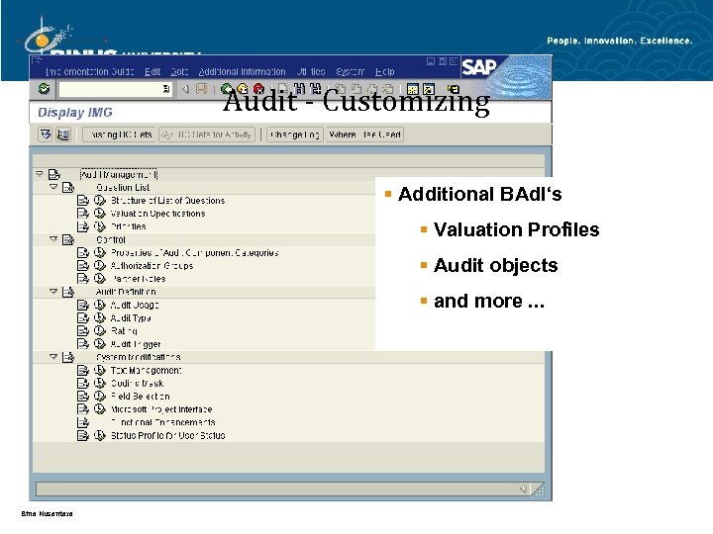Select the Auditing Mask row text
The width and height of the screenshot is (713, 534).
click(137, 384)
